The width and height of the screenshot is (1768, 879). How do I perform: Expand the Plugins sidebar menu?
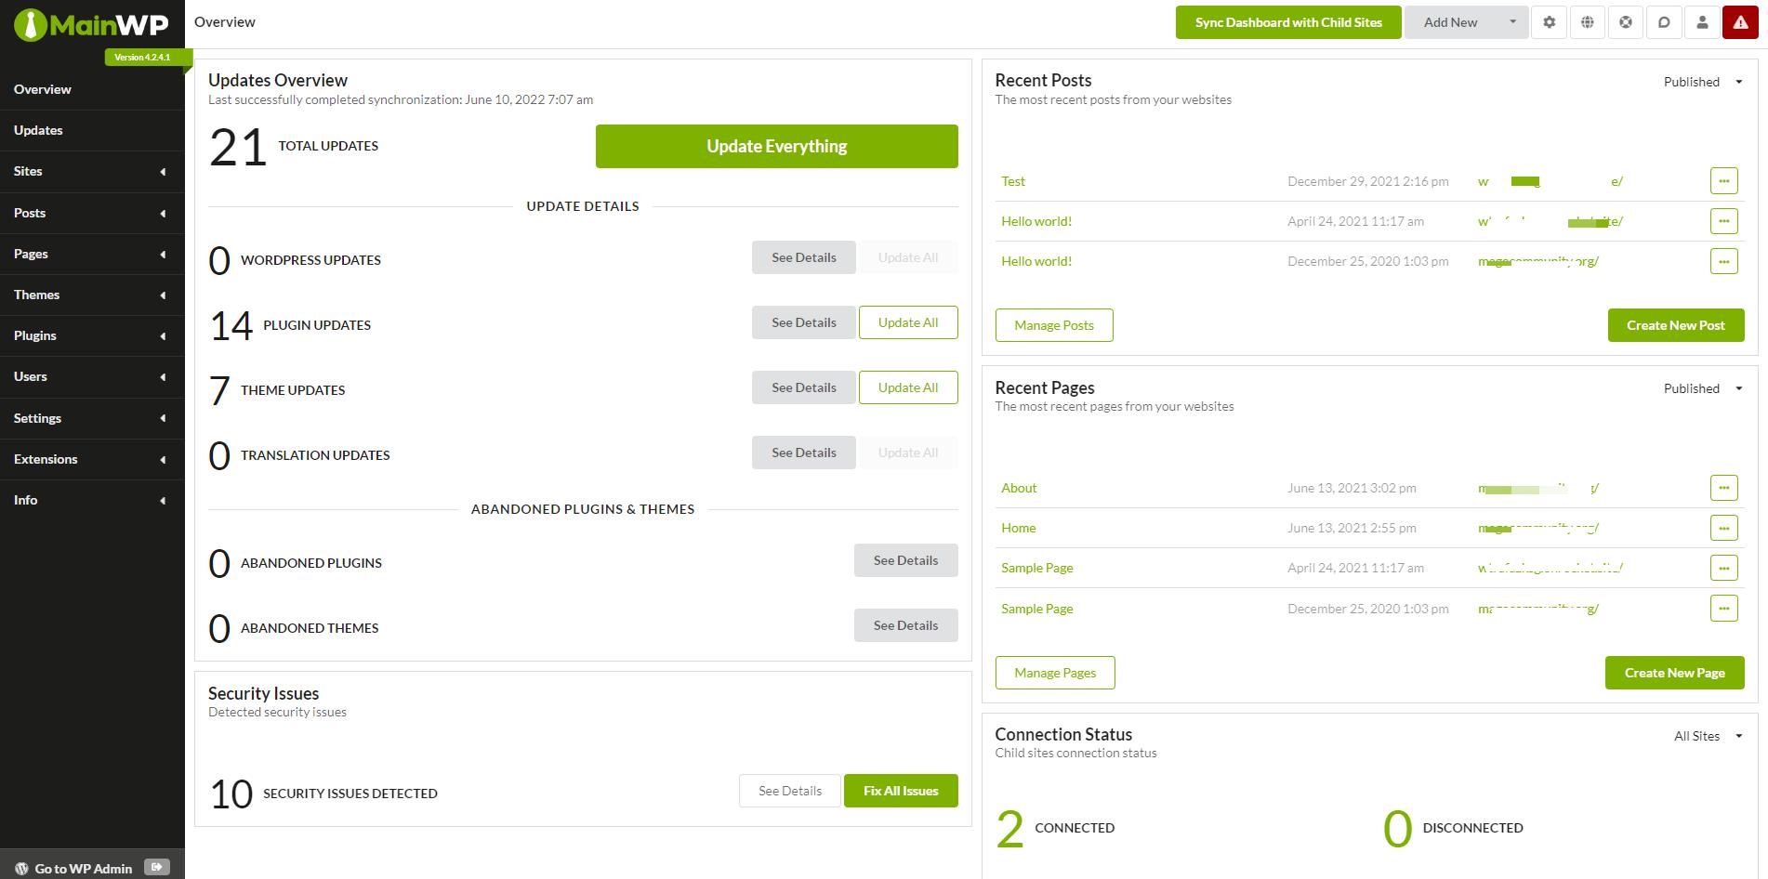point(92,335)
